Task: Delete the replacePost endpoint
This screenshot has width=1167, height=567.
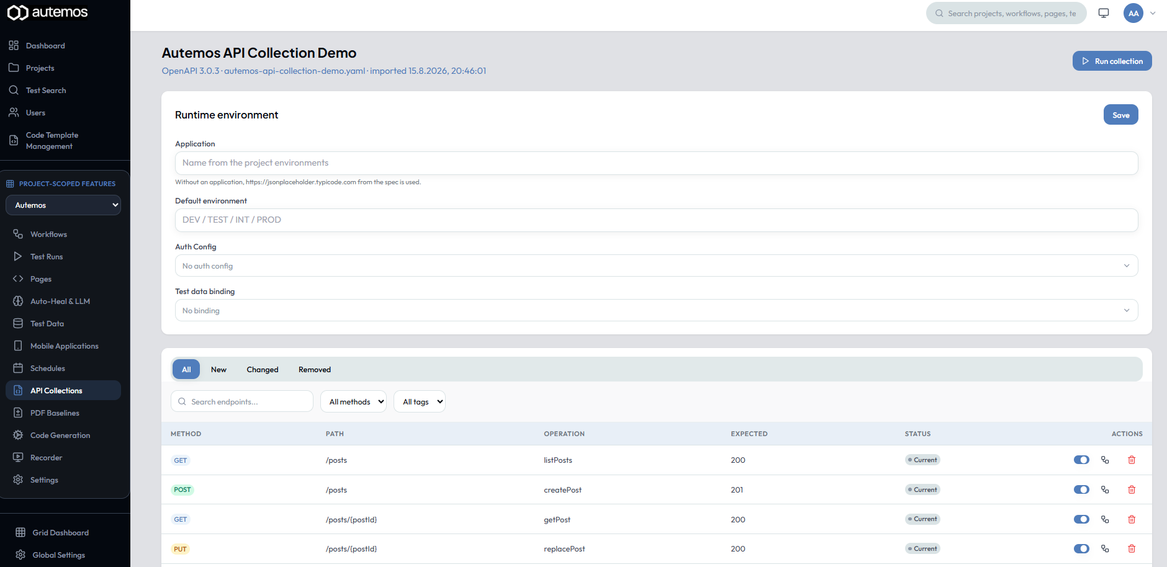Action: 1132,548
